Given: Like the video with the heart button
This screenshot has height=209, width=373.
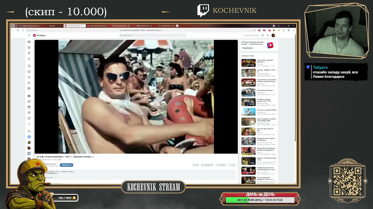Looking at the screenshot, I should 196,165.
